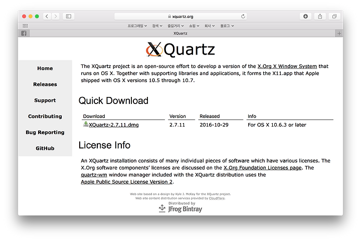
Task: Reload the page using the refresh icon
Action: coord(243,16)
